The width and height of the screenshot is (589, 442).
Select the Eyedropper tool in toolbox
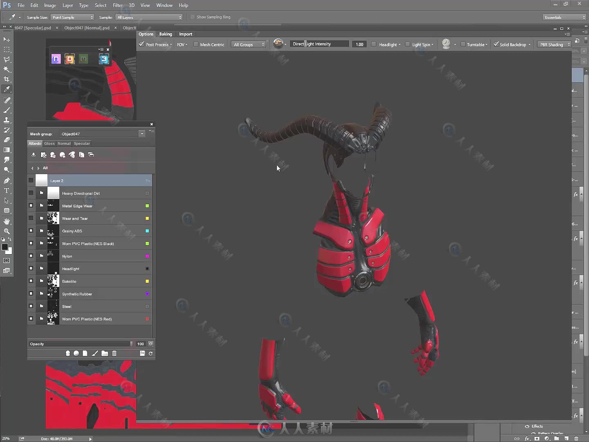[7, 89]
